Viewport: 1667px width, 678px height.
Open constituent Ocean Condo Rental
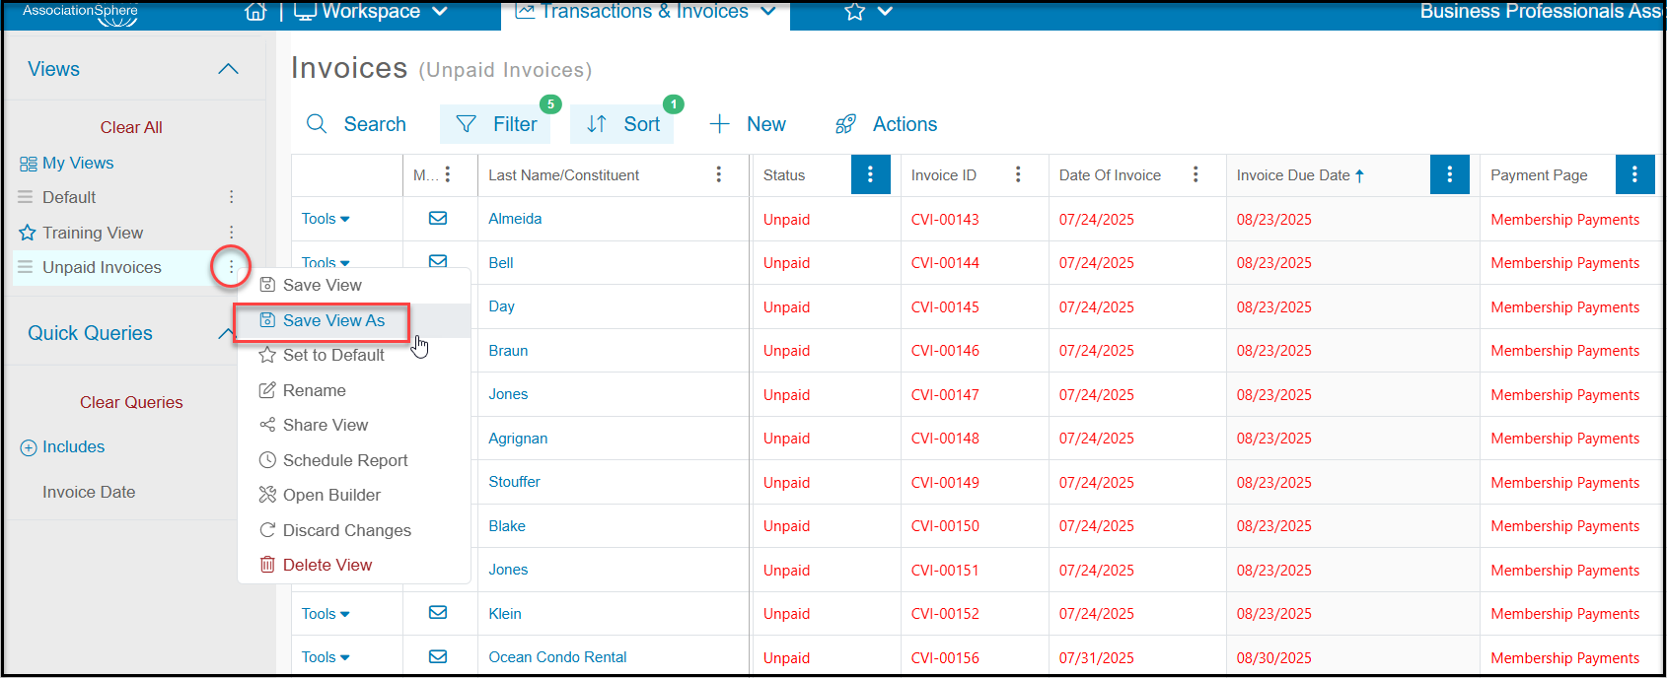(x=557, y=657)
